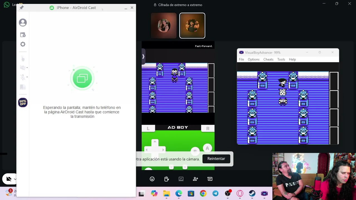This screenshot has width=356, height=200.
Task: Add participant to the call
Action: pyautogui.click(x=196, y=179)
